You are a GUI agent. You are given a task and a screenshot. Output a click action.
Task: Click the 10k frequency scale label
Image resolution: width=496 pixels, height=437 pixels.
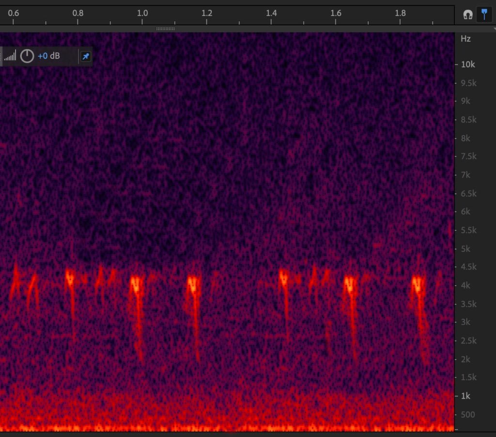click(x=468, y=65)
